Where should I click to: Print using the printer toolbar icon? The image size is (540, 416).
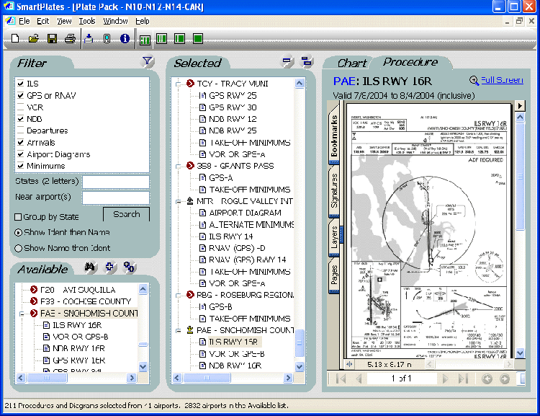coord(71,38)
